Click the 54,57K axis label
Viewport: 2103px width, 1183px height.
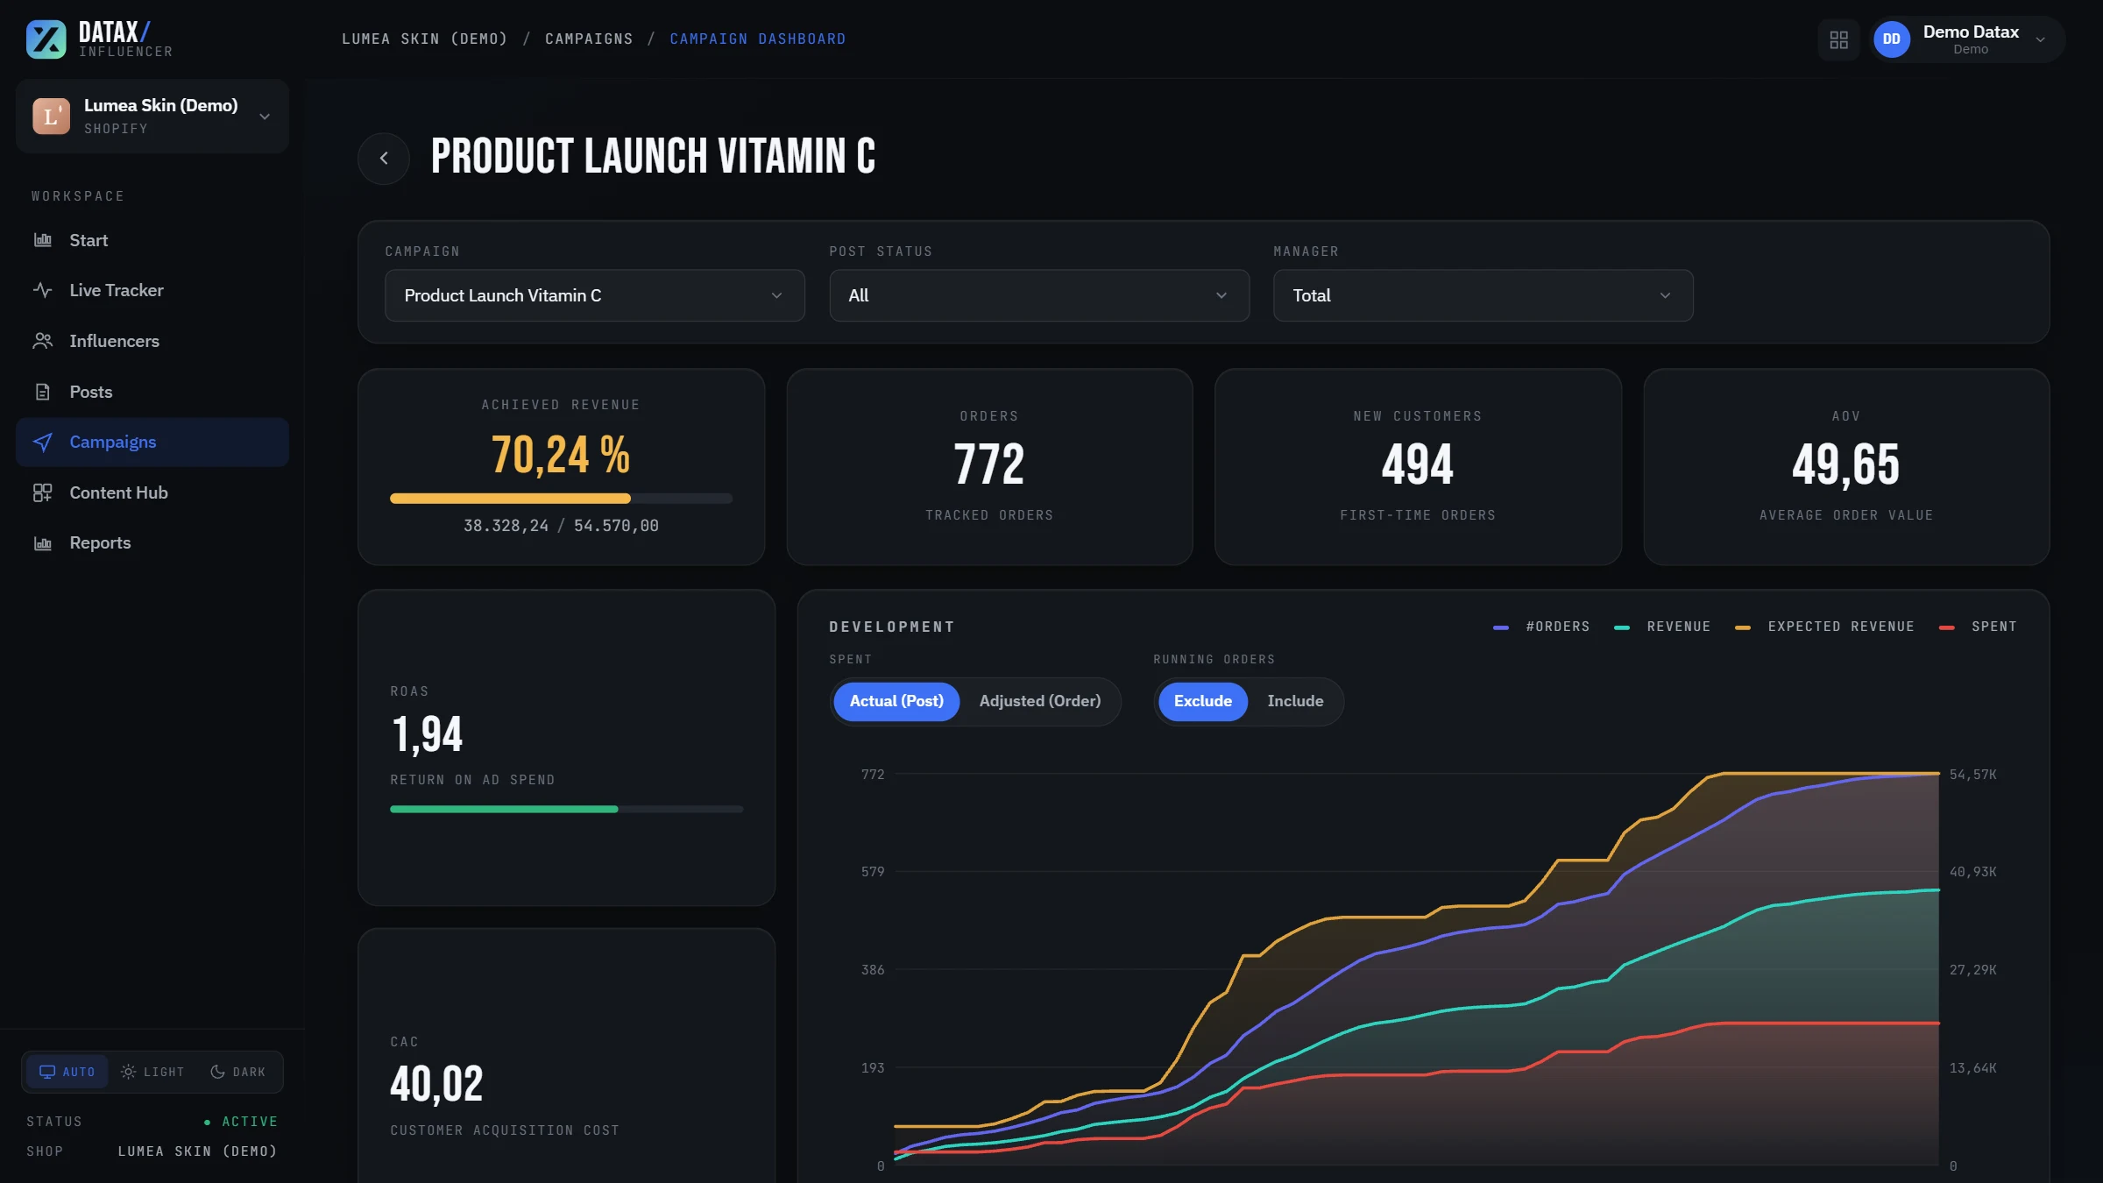1972,775
